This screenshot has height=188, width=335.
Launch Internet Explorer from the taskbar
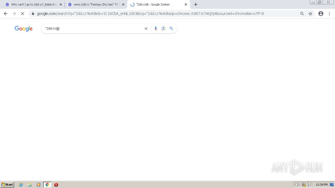pos(21,185)
